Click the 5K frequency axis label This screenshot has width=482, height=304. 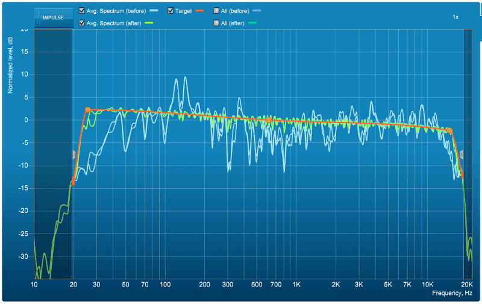[x=388, y=284]
